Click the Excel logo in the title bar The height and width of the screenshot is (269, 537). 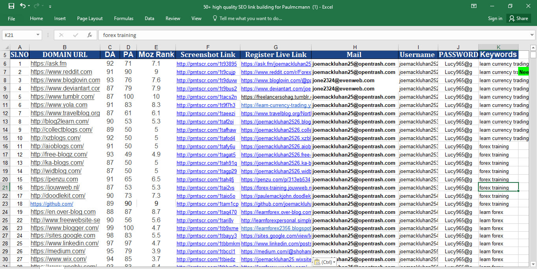click(4, 6)
